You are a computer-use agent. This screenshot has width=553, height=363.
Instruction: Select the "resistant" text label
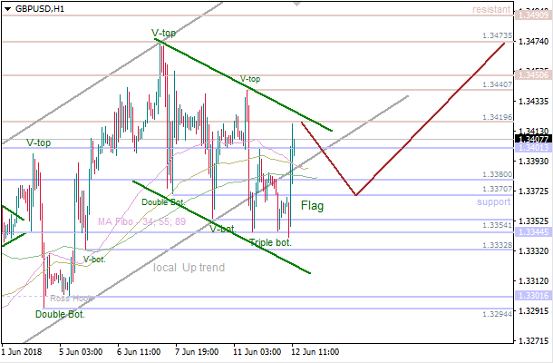pos(491,9)
